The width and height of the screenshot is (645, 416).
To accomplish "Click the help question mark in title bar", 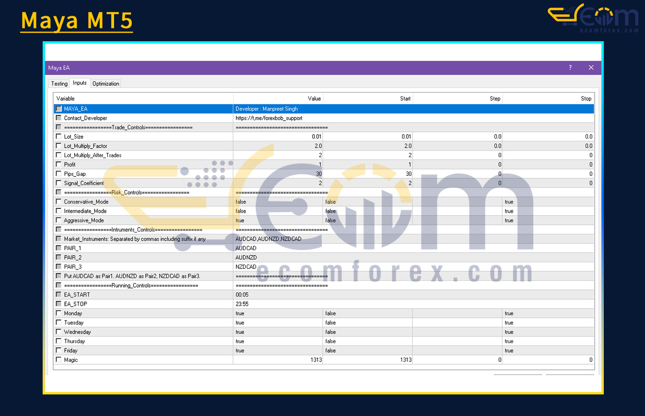I will point(570,68).
